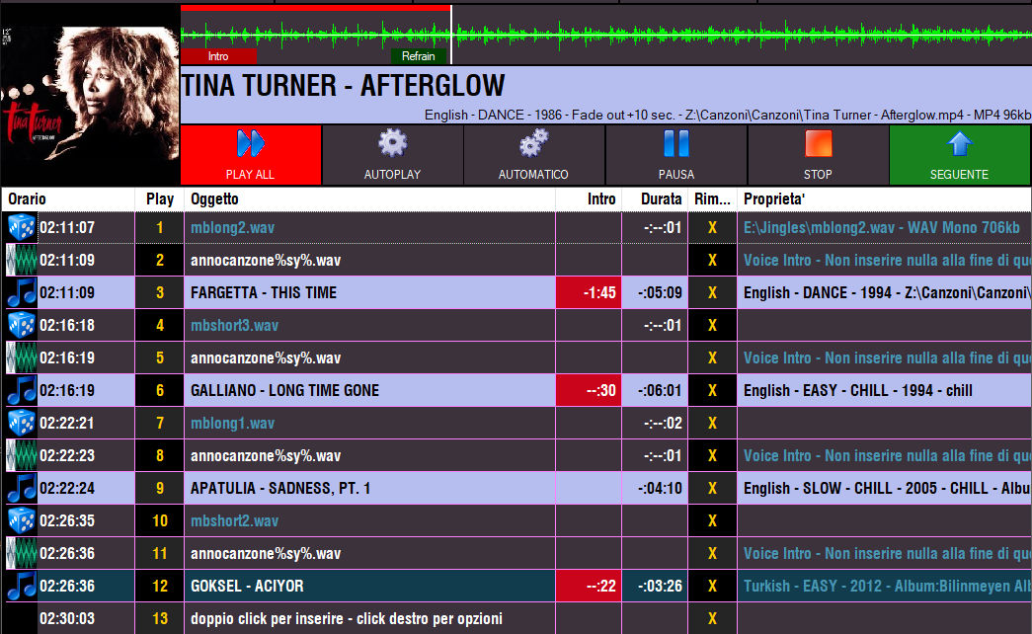The width and height of the screenshot is (1032, 634).
Task: Click the E:\Jingles\mblong2.wav property text
Action: point(882,228)
